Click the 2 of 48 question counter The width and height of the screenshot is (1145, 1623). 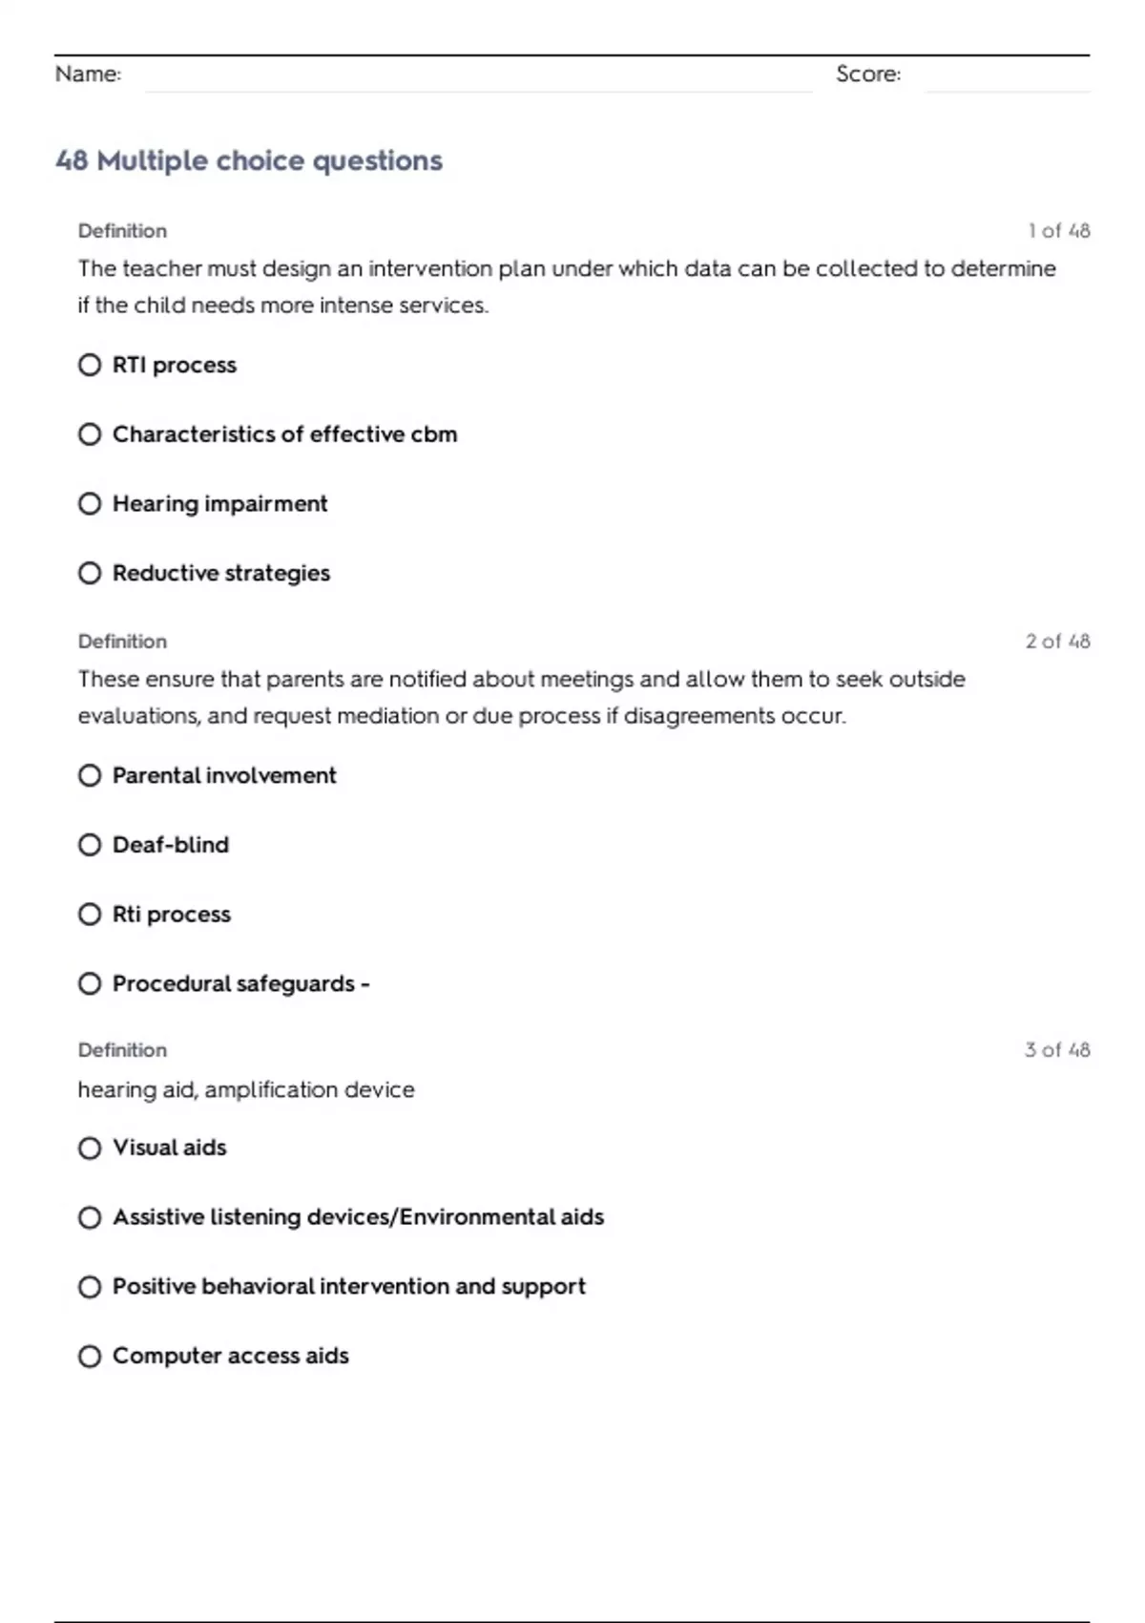click(1058, 642)
